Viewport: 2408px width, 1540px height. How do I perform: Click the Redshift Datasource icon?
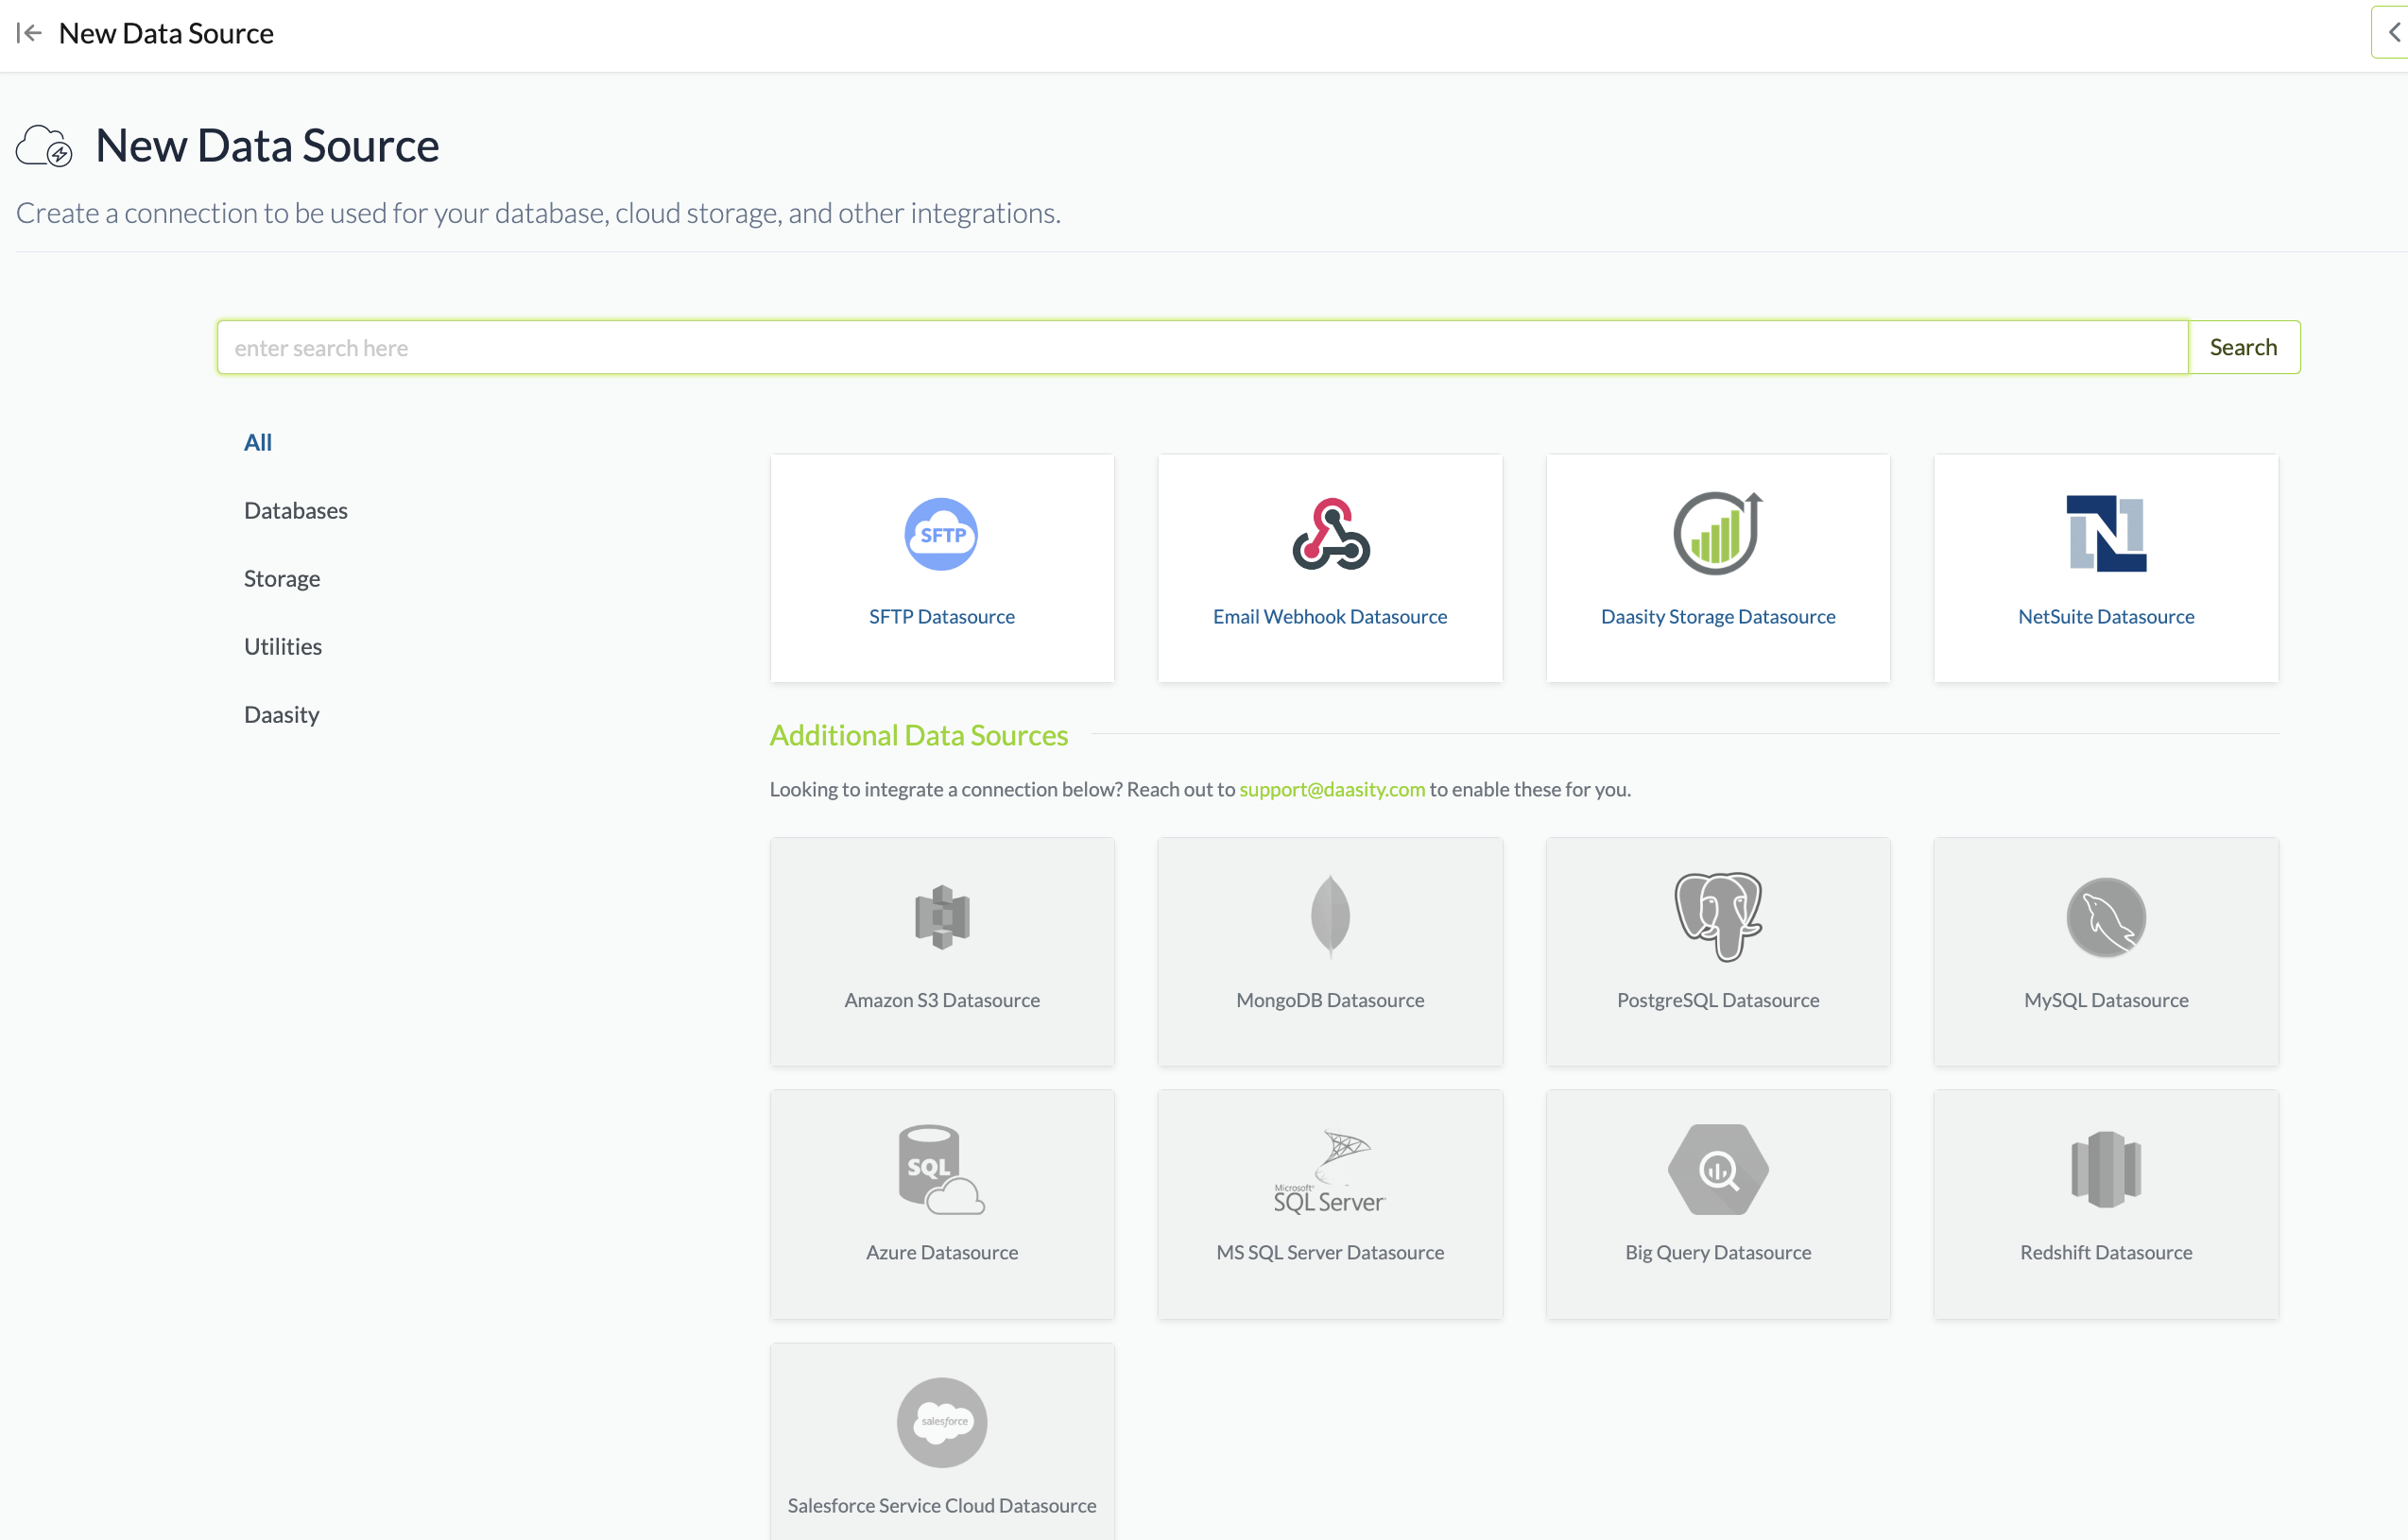pos(2105,1170)
